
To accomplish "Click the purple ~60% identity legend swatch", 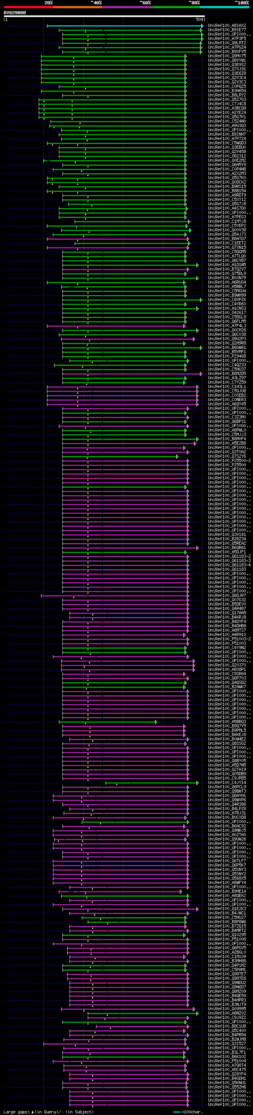I will pos(126,8).
